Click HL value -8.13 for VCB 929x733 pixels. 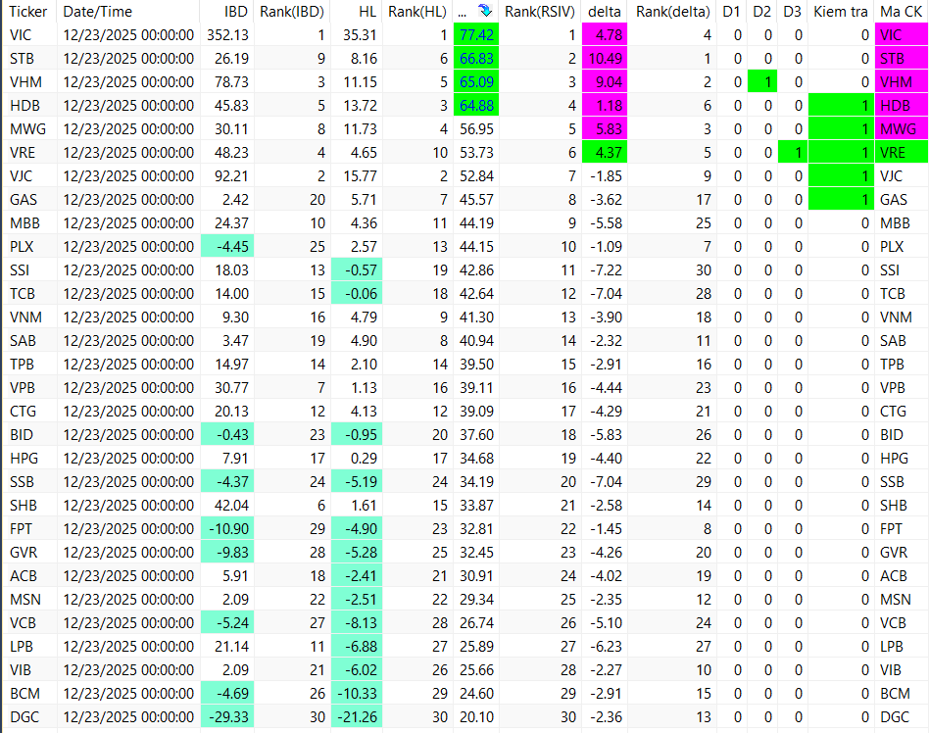coord(357,623)
